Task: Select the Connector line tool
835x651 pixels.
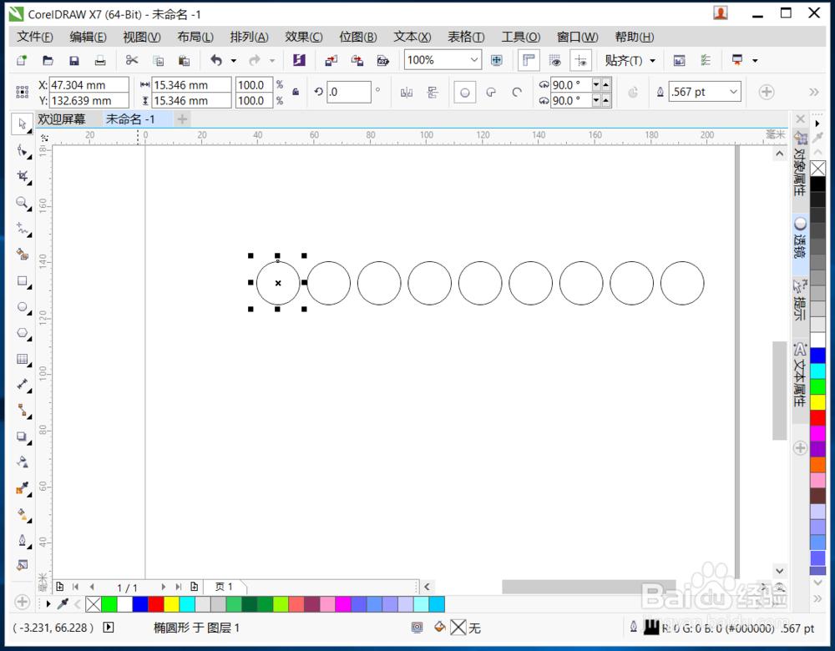Action: click(x=22, y=411)
